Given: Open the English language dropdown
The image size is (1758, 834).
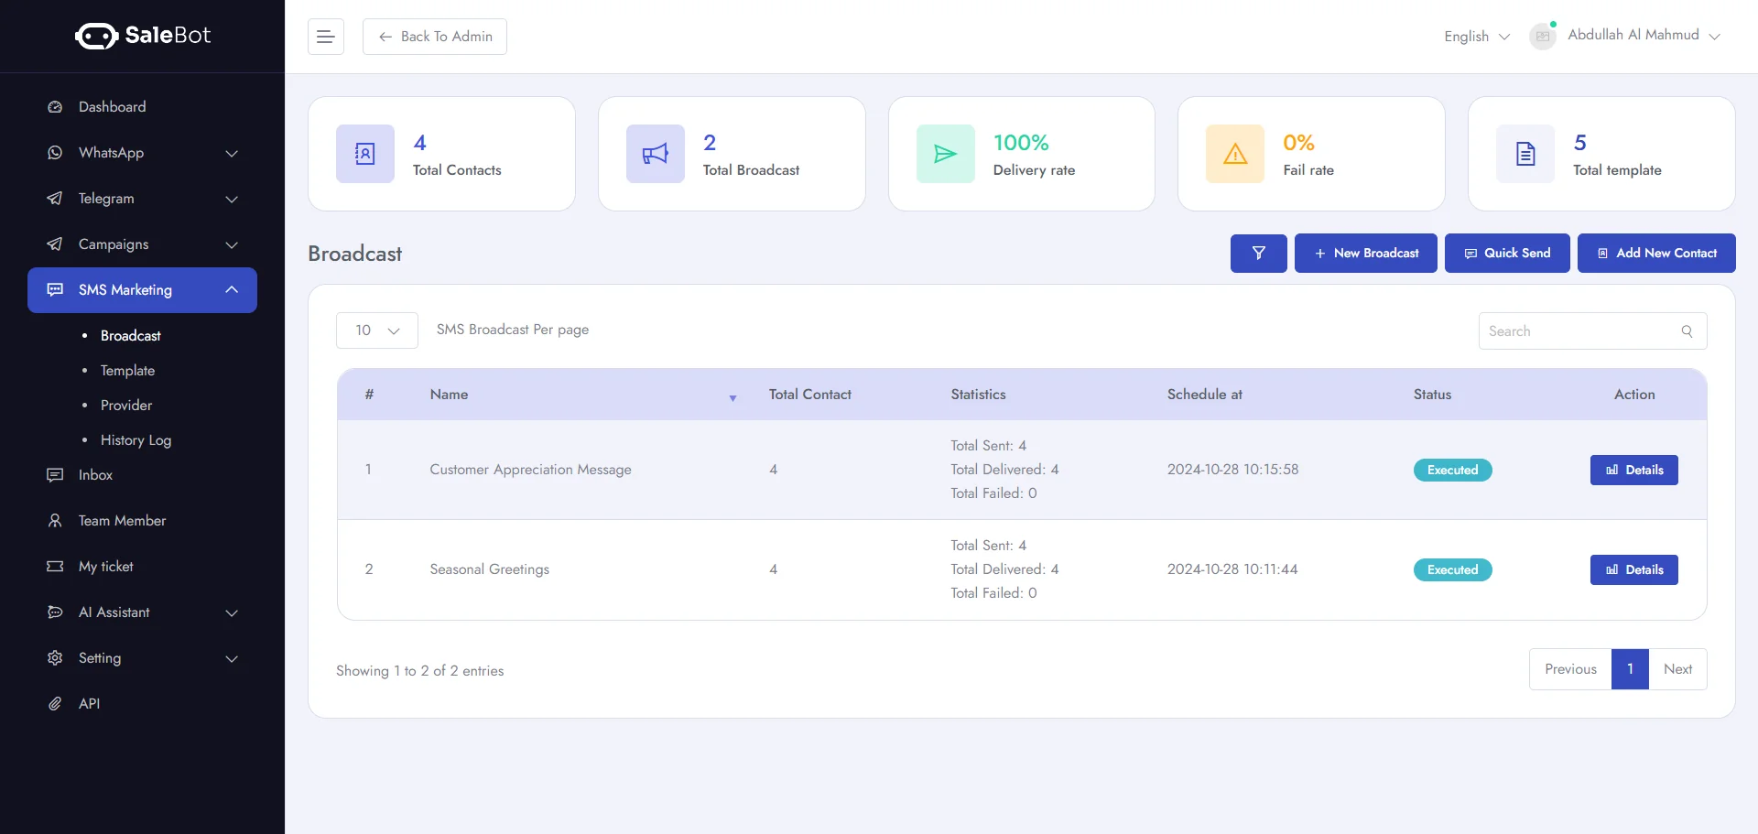Looking at the screenshot, I should click(x=1476, y=37).
